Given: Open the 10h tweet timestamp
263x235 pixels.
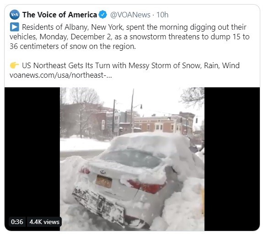Looking at the screenshot, I should click(x=162, y=15).
